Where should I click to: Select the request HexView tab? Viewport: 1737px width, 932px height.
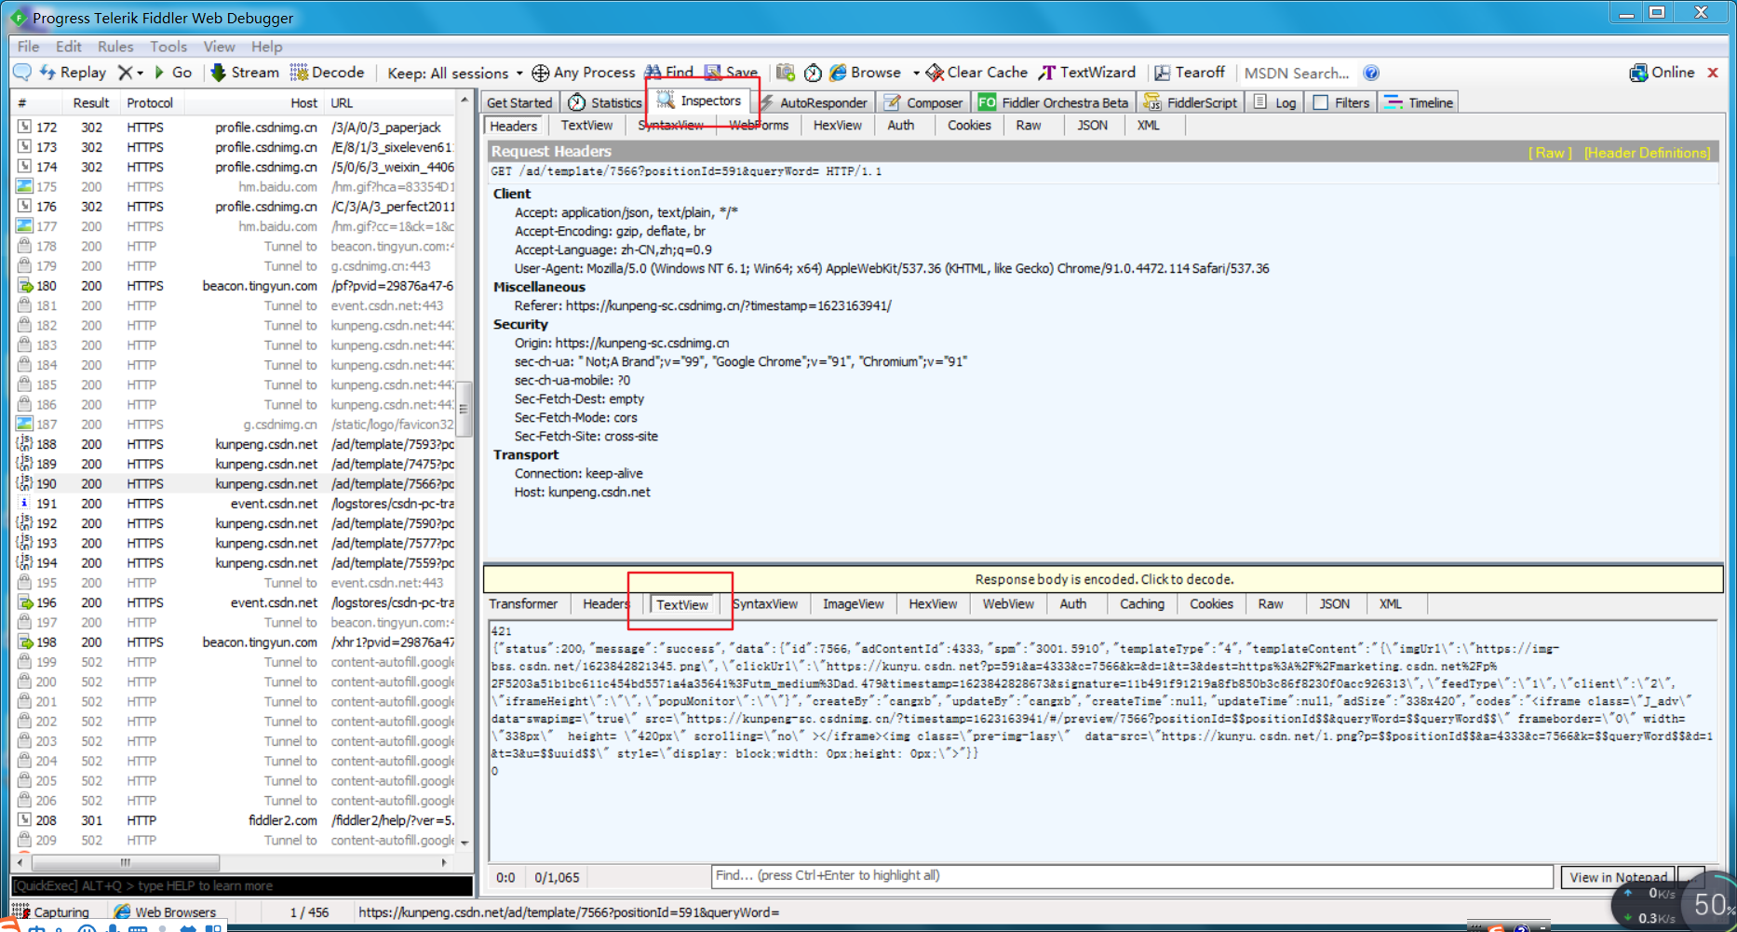tap(837, 126)
